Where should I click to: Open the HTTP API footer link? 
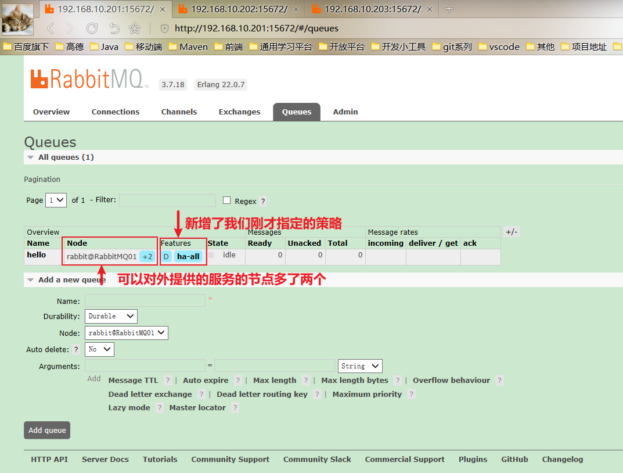click(x=49, y=460)
